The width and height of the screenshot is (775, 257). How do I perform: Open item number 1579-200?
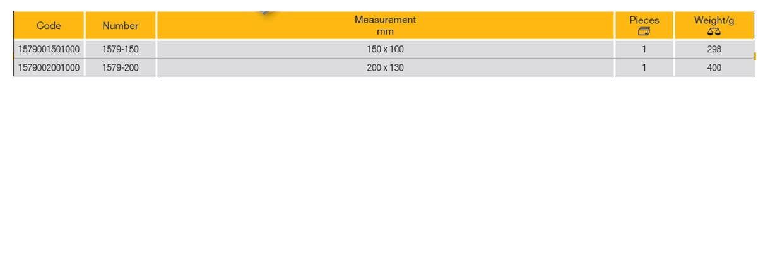[x=120, y=67]
